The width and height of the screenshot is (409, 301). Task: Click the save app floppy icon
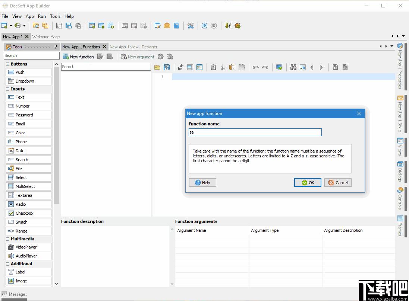[x=59, y=26]
